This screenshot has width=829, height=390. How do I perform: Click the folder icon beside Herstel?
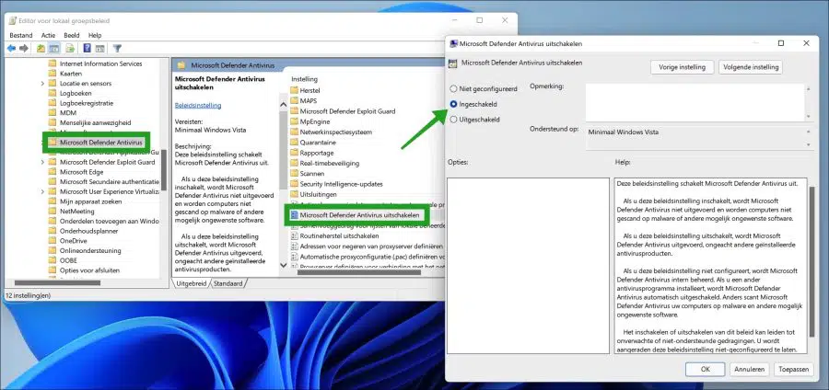[295, 90]
